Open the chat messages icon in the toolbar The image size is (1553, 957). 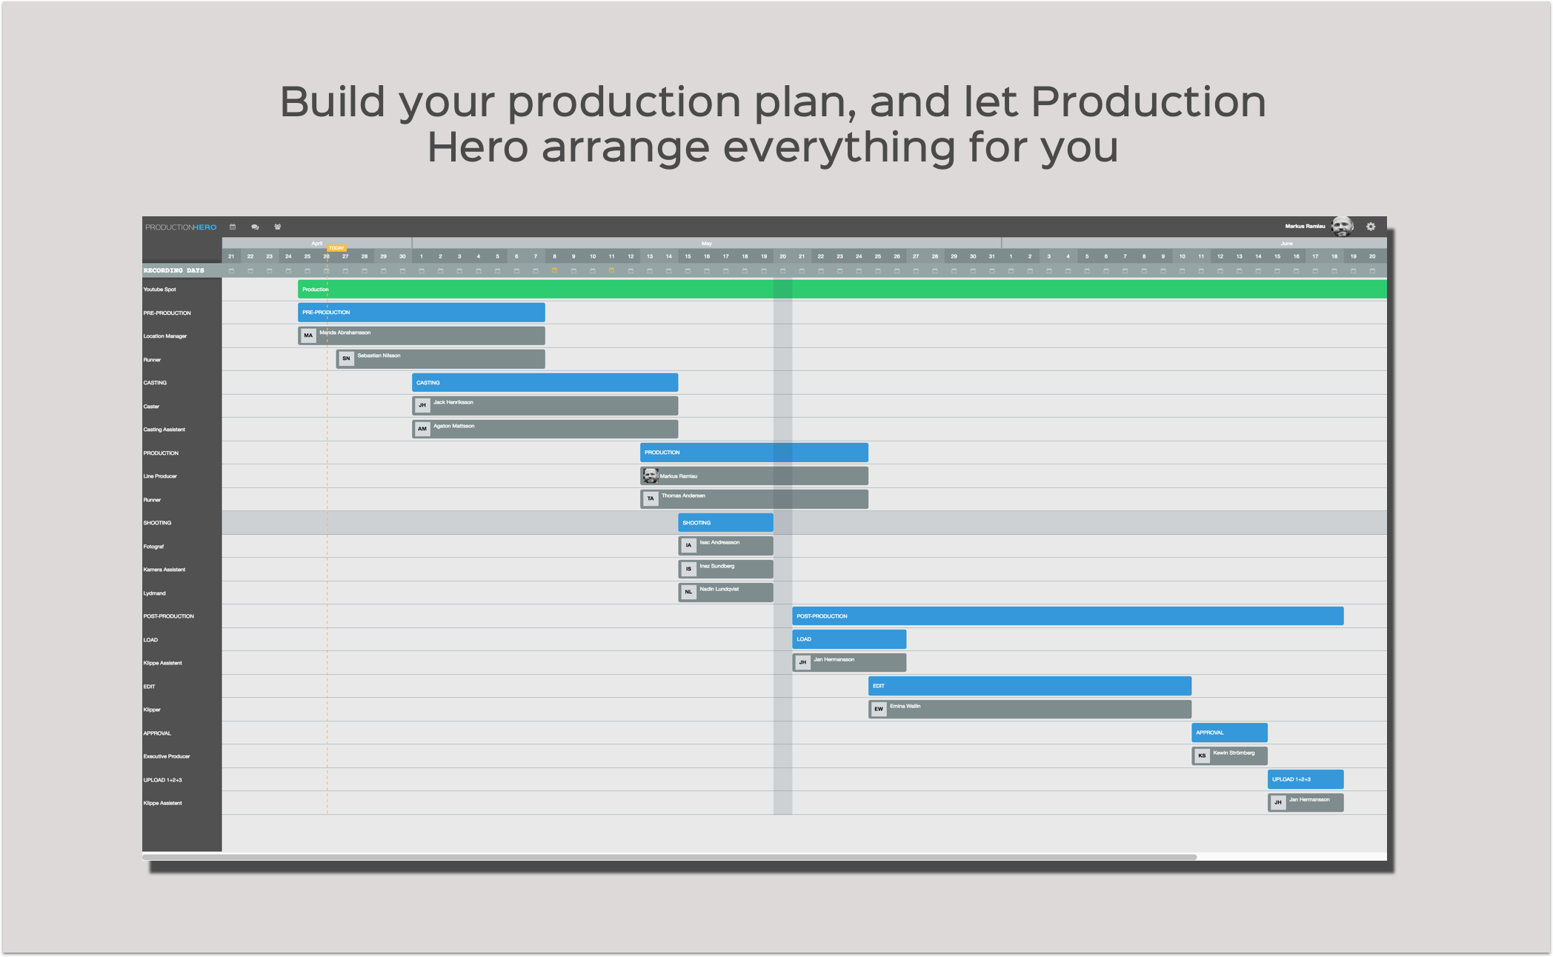tap(256, 227)
